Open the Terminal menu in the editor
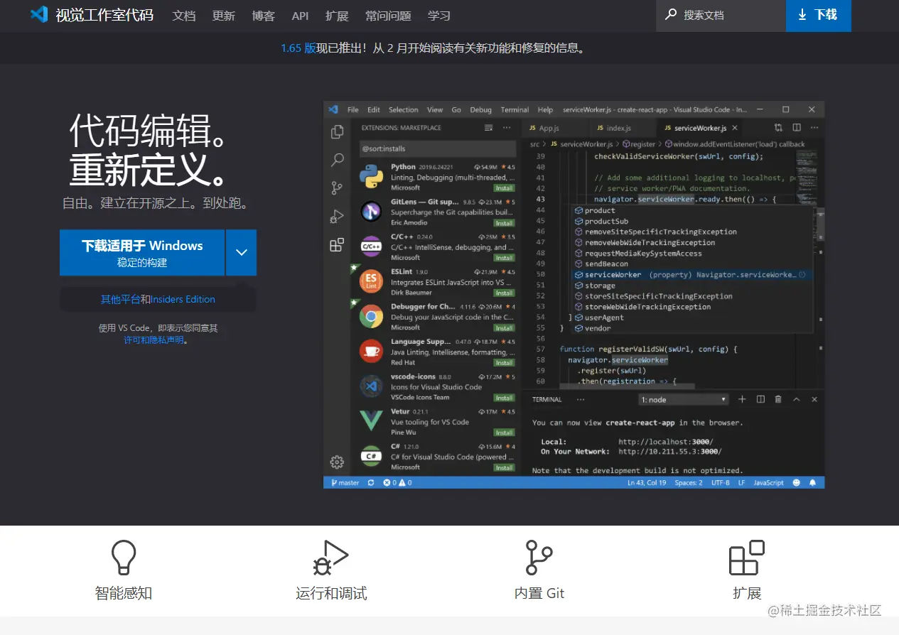The height and width of the screenshot is (635, 899). click(x=515, y=110)
